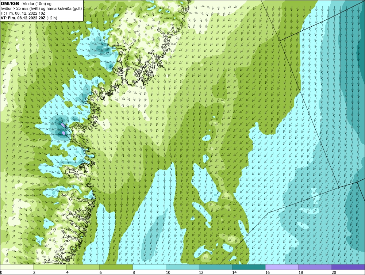Click the 8–10 m/s light cyan legend swatch
The width and height of the screenshot is (365, 275).
coord(149,267)
